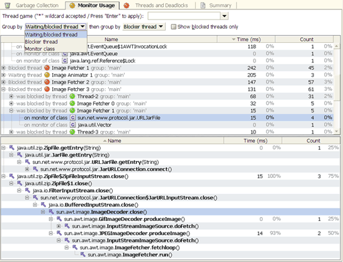The image size is (343, 262).
Task: Sort lower table by Name column
Action: click(x=113, y=140)
